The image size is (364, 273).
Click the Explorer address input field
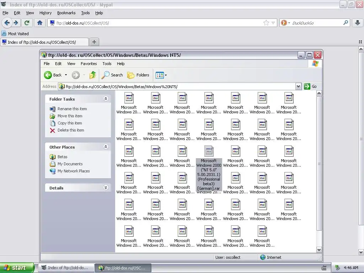tap(180, 86)
